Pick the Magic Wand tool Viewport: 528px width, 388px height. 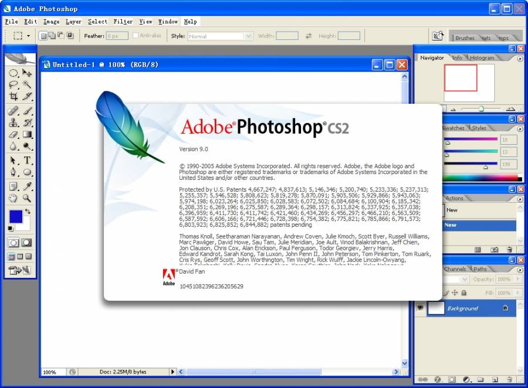tap(28, 85)
